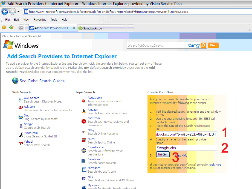The height and width of the screenshot is (189, 252).
Task: Open a new blank tab
Action: (x=130, y=28)
